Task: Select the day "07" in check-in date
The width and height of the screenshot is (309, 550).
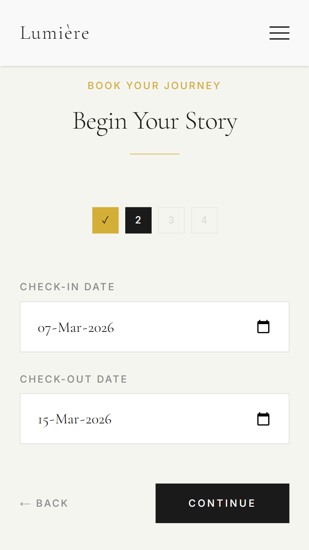Action: (x=44, y=328)
